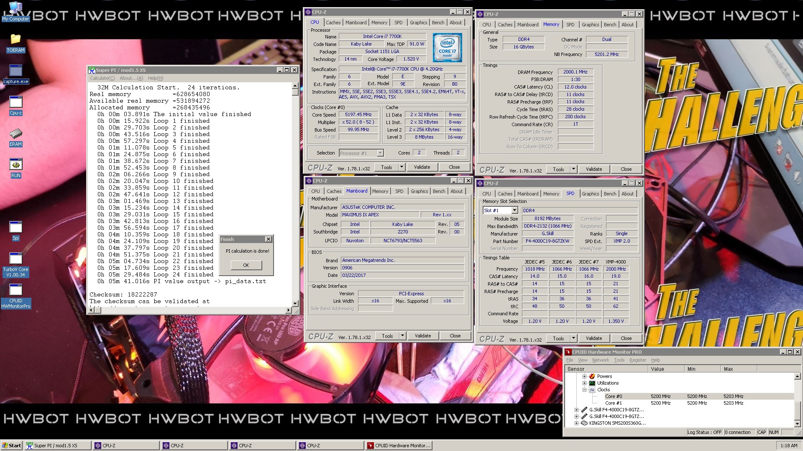Open About tab in SPD window
Viewport: 803px width, 451px height.
click(628, 194)
